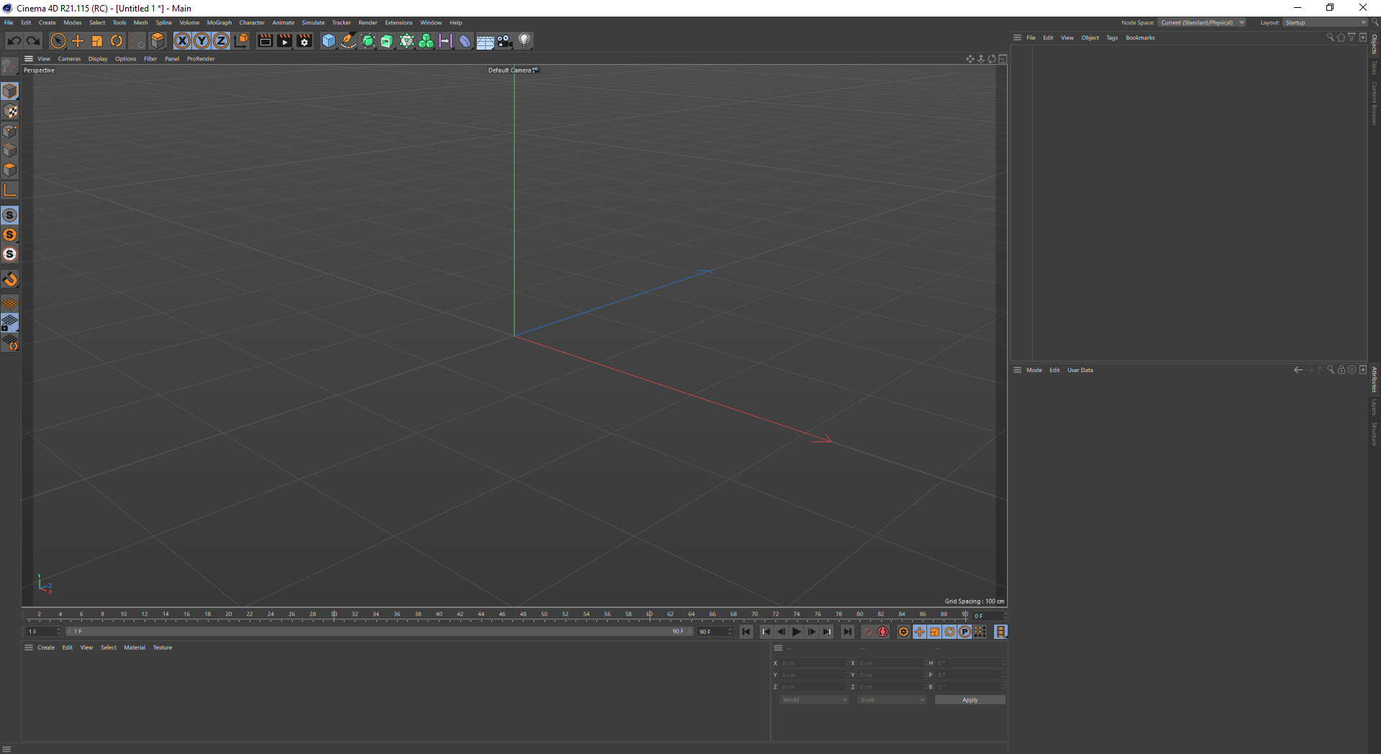Toggle X-axis lock
This screenshot has width=1381, height=754.
[183, 41]
